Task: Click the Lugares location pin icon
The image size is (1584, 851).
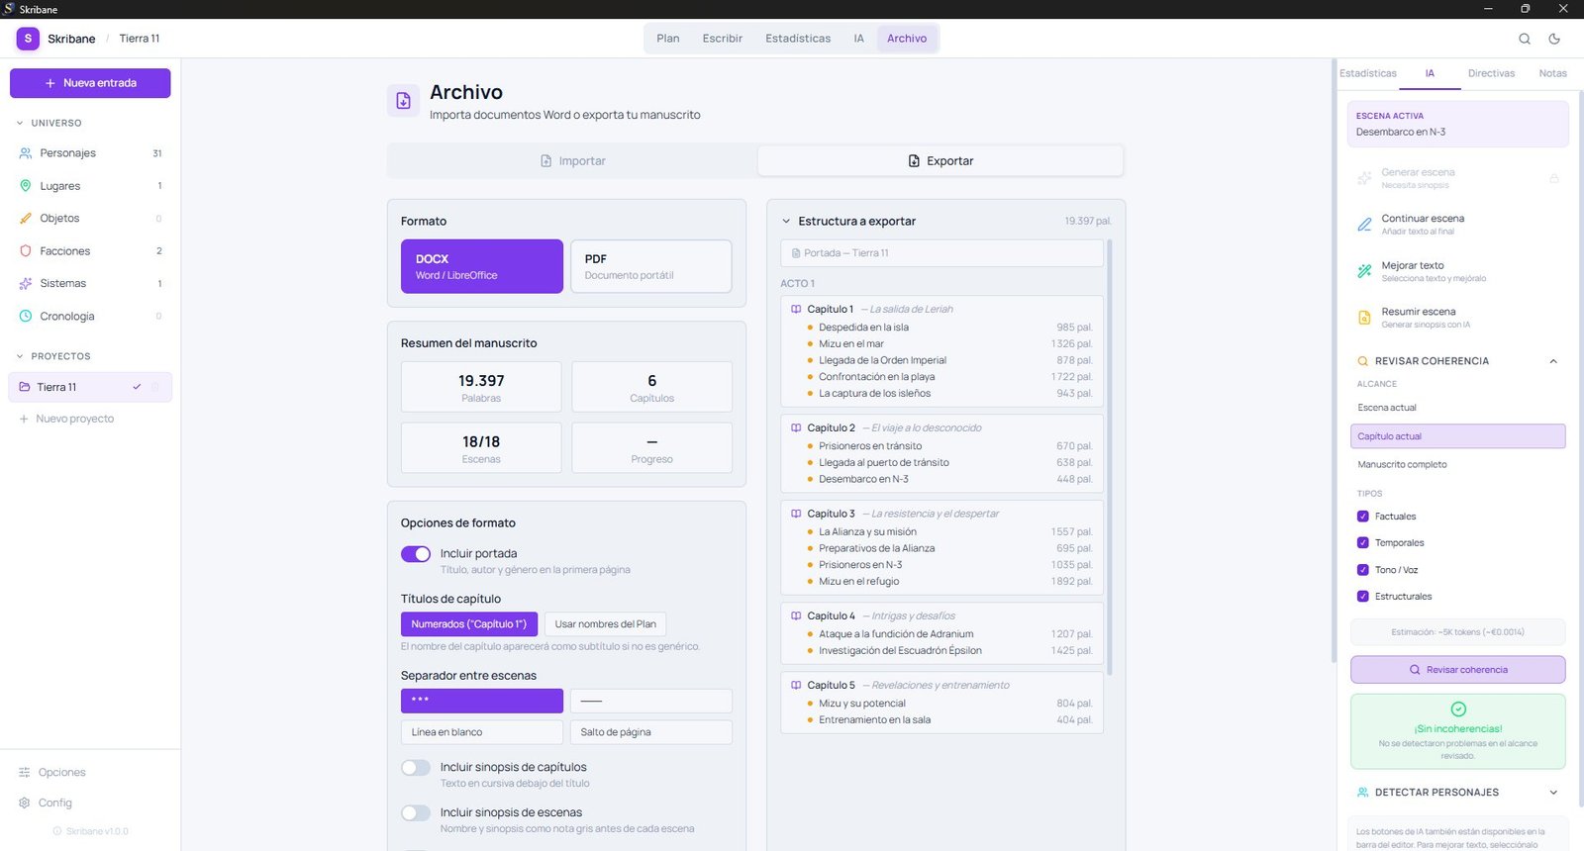Action: coord(26,186)
